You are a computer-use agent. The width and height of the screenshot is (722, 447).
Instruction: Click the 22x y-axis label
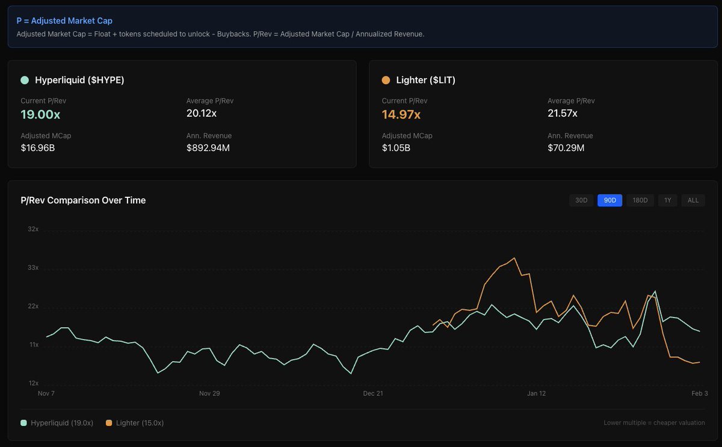click(33, 306)
